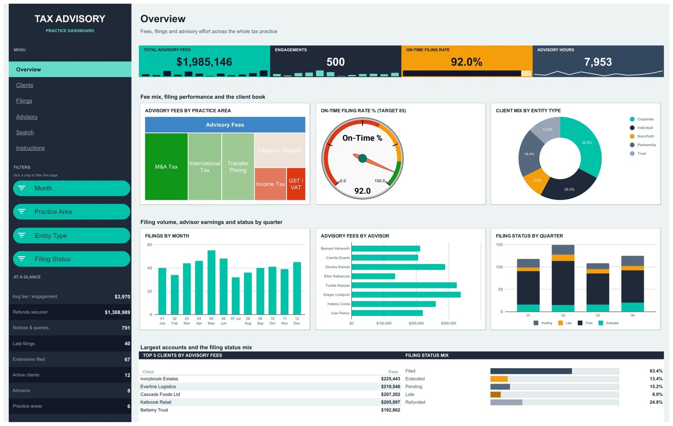Viewport: 673px width, 426px height.
Task: Click the Month filter chip label
Action: 43,188
